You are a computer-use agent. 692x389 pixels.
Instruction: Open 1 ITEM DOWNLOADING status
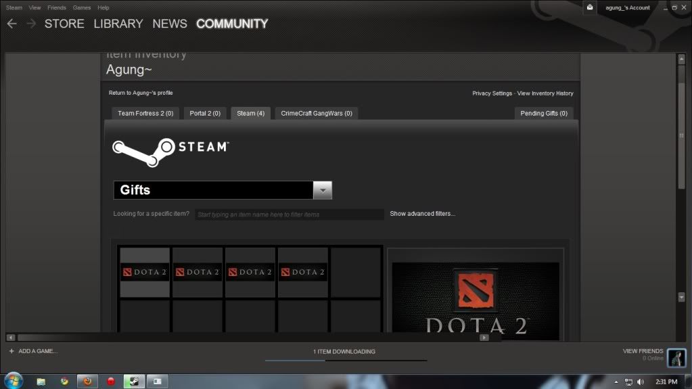344,352
